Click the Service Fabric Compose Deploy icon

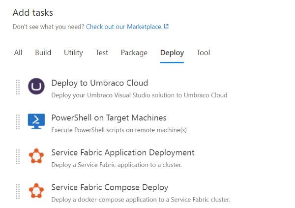tap(36, 191)
